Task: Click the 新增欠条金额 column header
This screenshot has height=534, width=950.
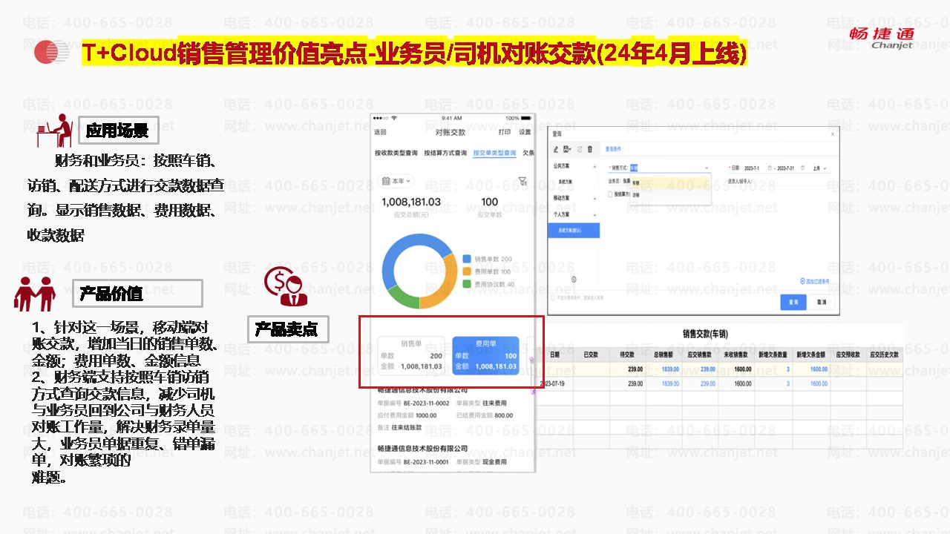Action: point(810,355)
